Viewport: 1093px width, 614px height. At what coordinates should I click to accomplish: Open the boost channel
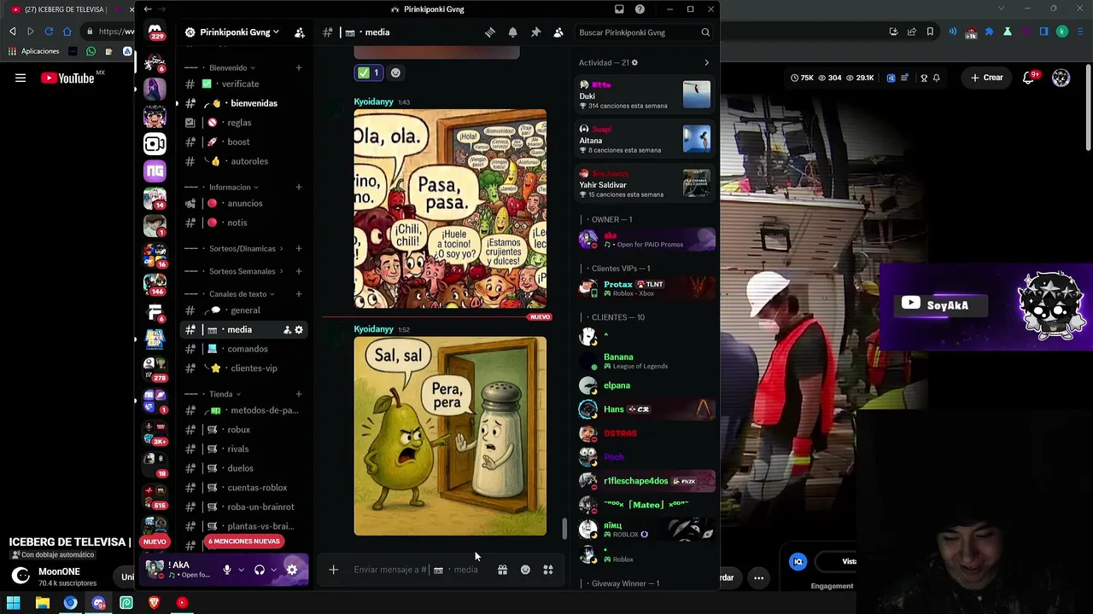(x=244, y=142)
